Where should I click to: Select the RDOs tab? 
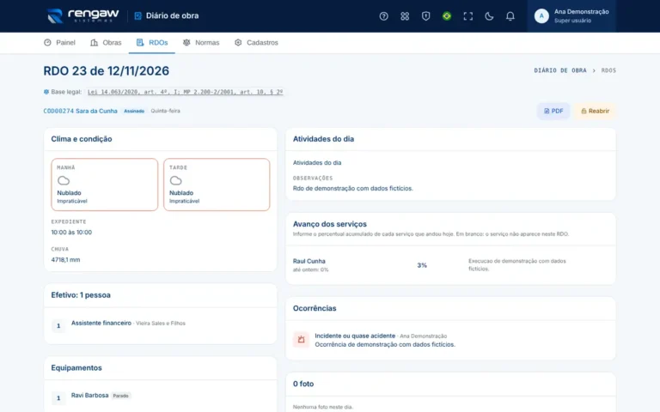click(x=152, y=42)
